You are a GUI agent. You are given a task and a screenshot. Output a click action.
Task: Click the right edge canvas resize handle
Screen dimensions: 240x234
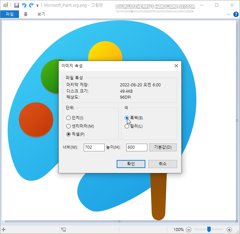coord(237,121)
